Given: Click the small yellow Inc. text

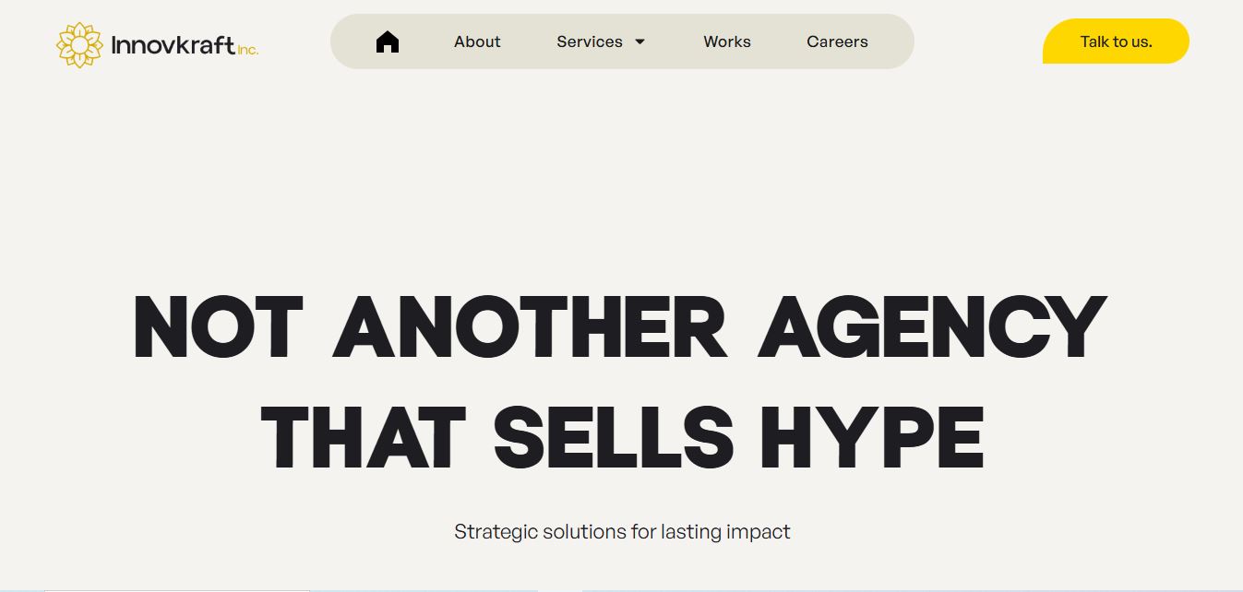Looking at the screenshot, I should click(247, 50).
